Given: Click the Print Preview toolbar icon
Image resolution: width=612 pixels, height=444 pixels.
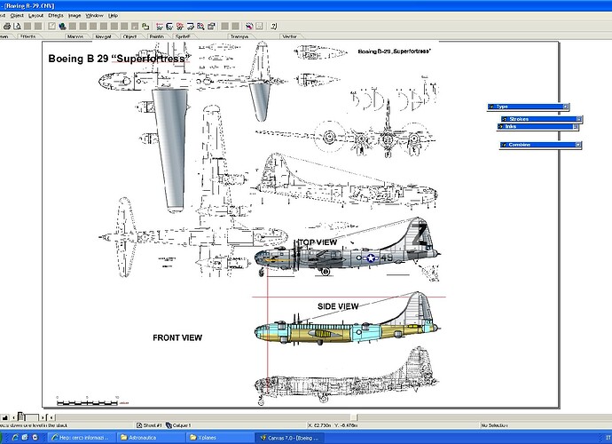Looking at the screenshot, I should (x=17, y=26).
